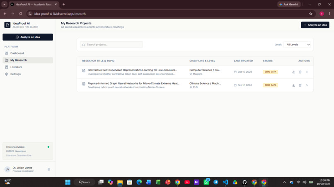This screenshot has width=334, height=187.
Task: Open Telegram from the taskbar
Action: point(216,182)
